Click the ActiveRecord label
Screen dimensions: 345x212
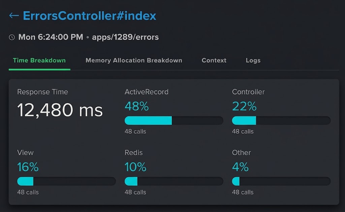(147, 92)
